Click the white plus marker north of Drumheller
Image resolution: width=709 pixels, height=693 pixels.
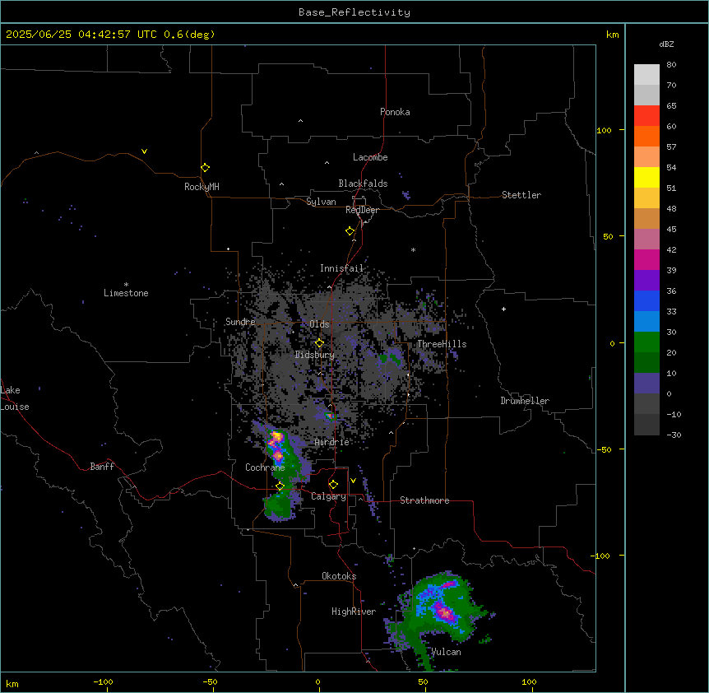point(503,309)
